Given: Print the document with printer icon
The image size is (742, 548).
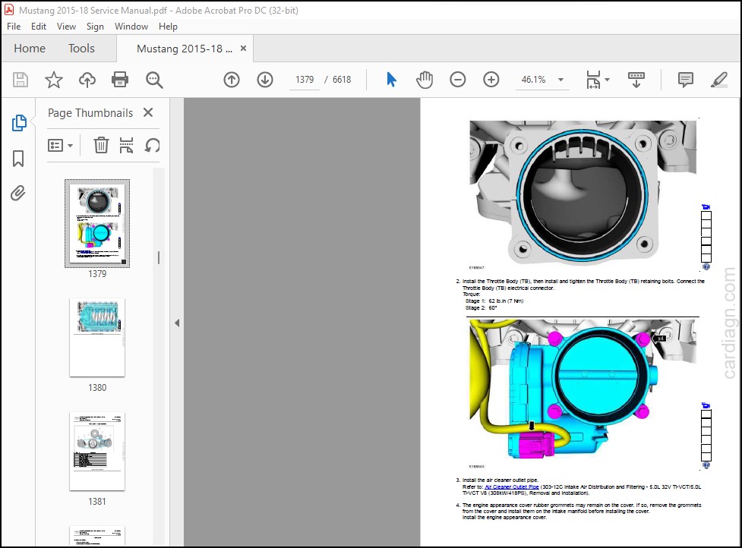Looking at the screenshot, I should point(120,80).
